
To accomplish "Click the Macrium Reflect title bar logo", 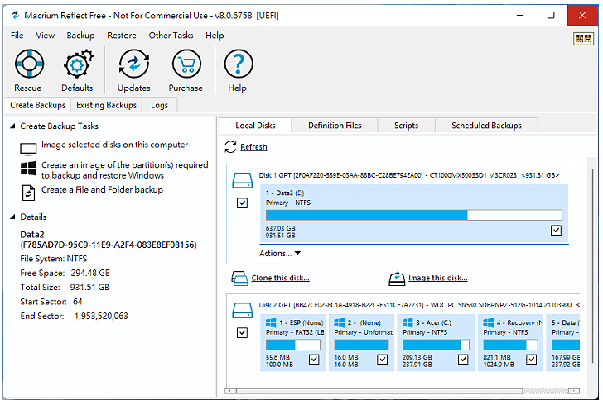I will point(16,16).
